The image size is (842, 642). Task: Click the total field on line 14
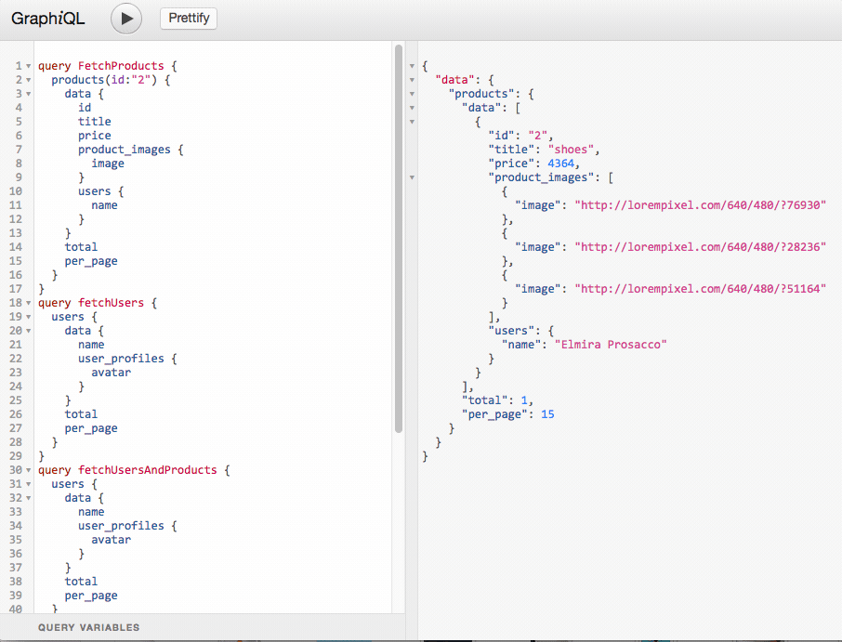[81, 247]
